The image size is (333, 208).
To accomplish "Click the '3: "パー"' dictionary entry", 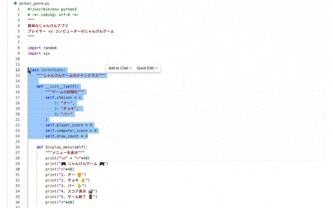I will click(63, 114).
